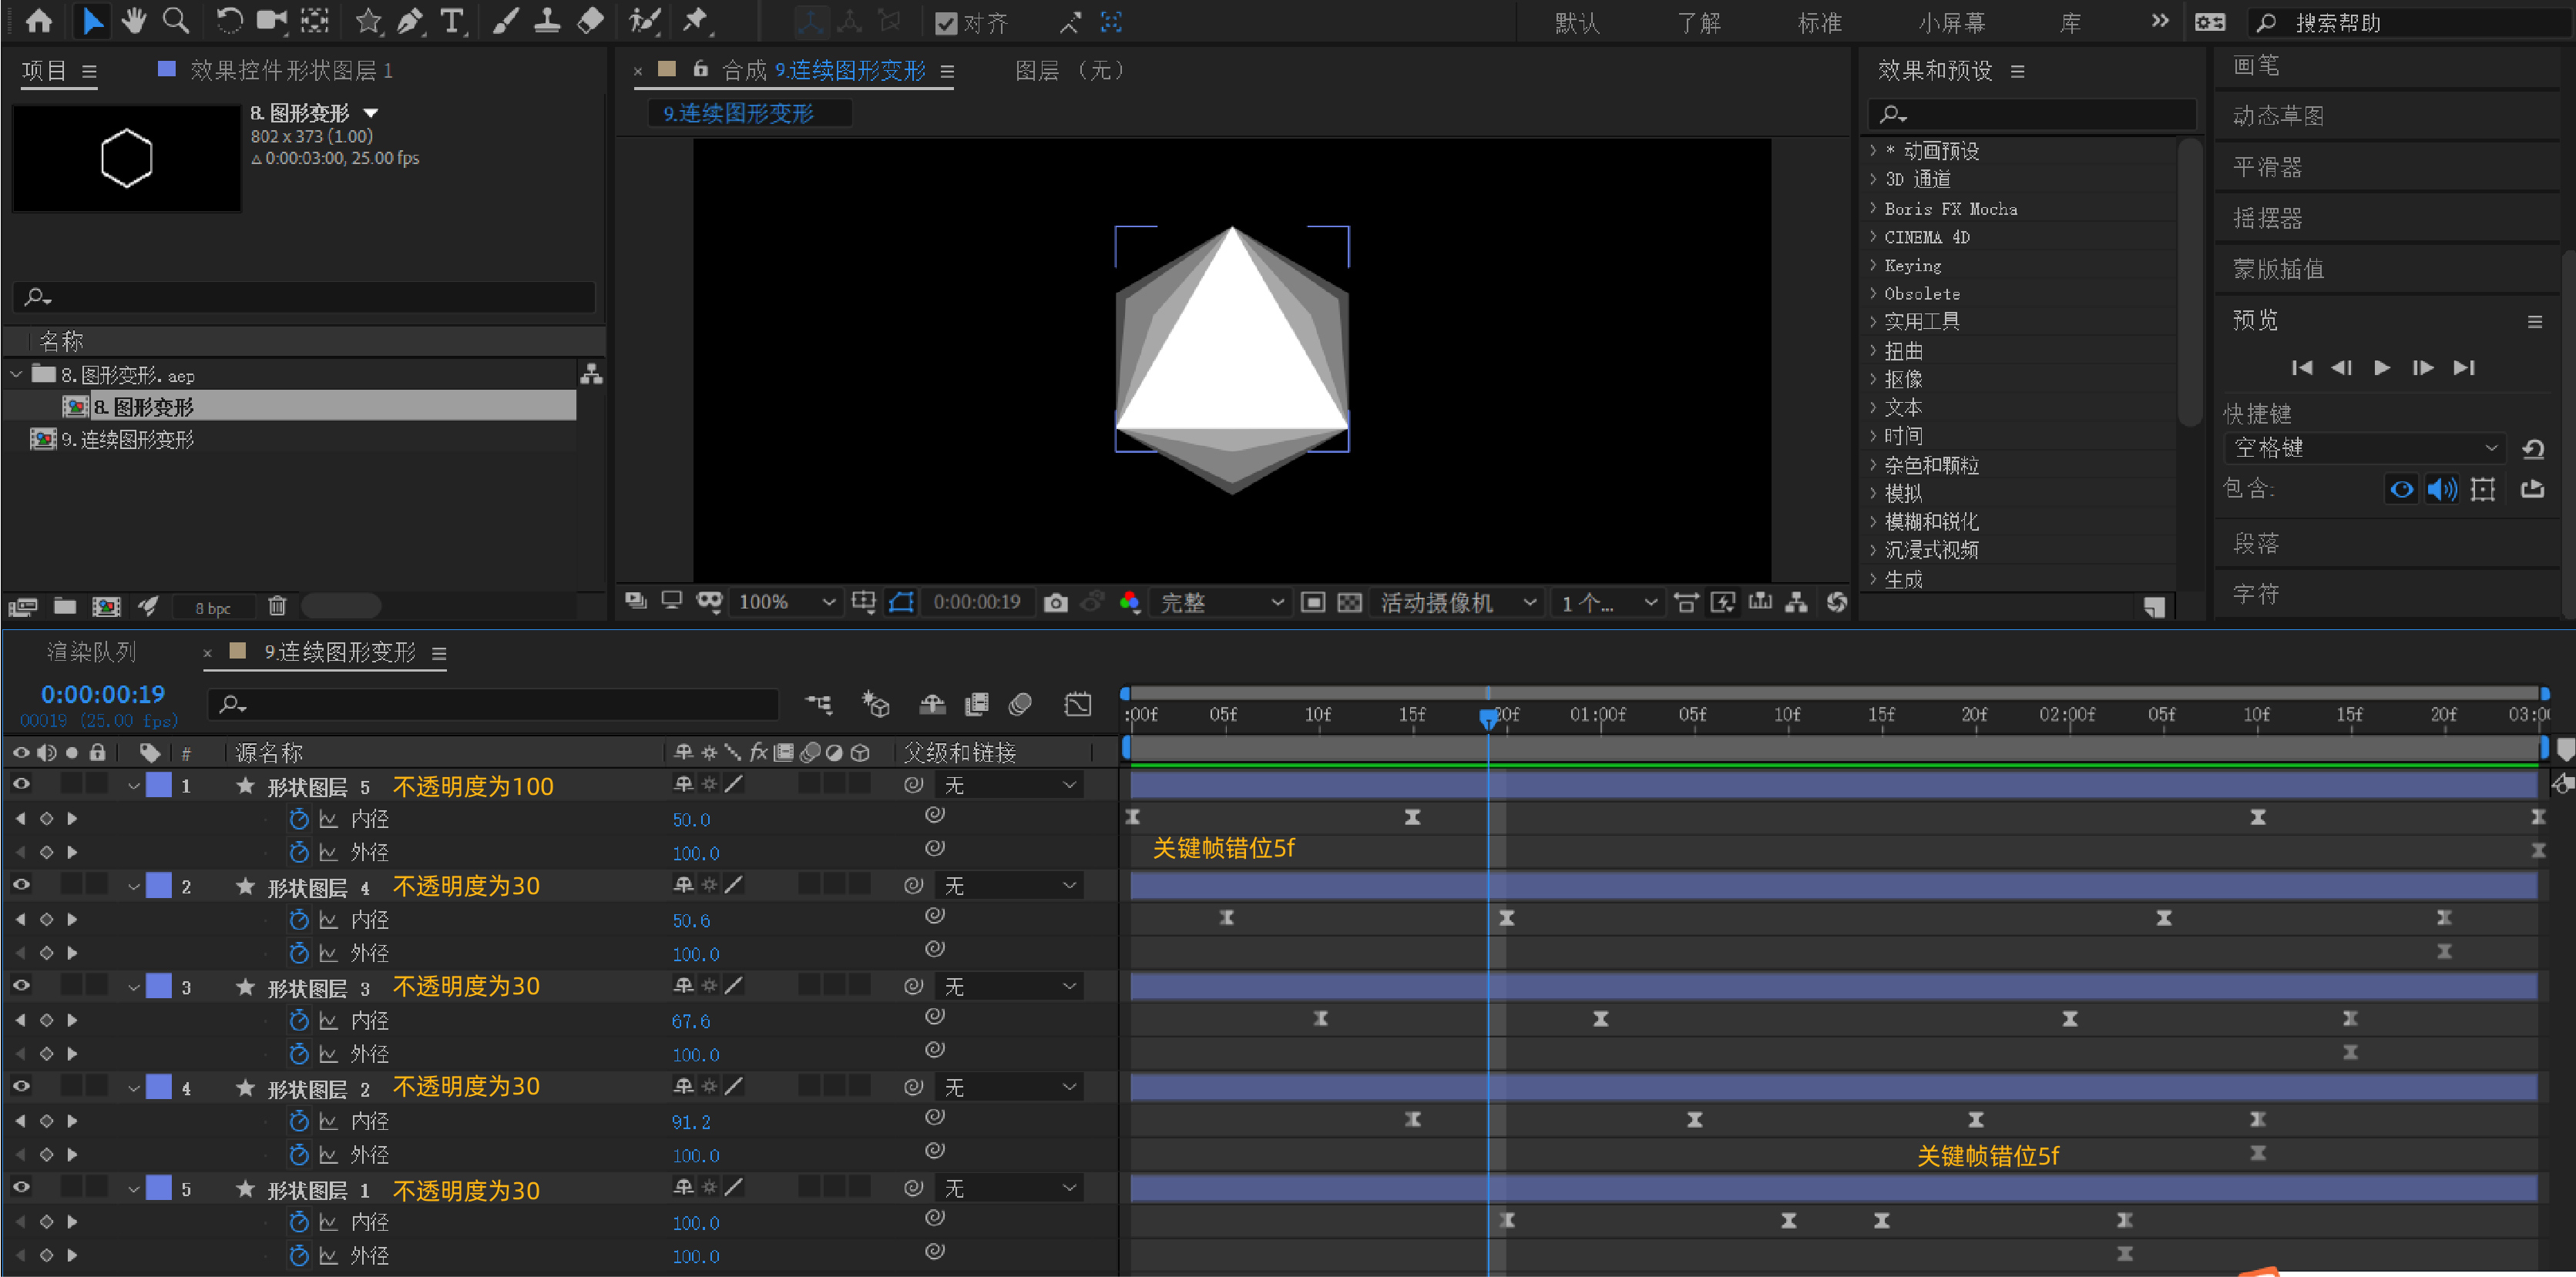This screenshot has width=2576, height=1277.
Task: Select the Puppet Pin tool
Action: tap(695, 21)
